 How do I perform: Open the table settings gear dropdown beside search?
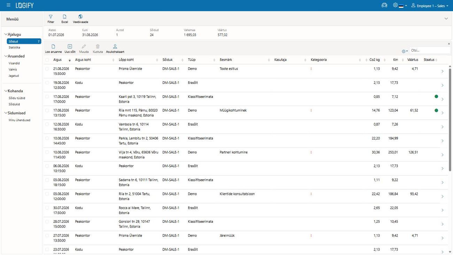[x=405, y=51]
